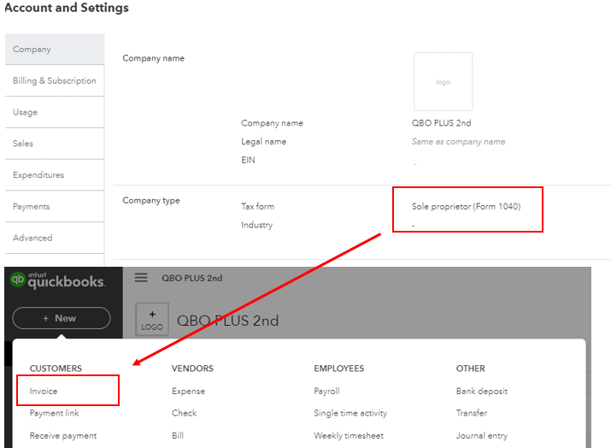Click the Industry label
Image resolution: width=611 pixels, height=448 pixels.
[x=257, y=225]
